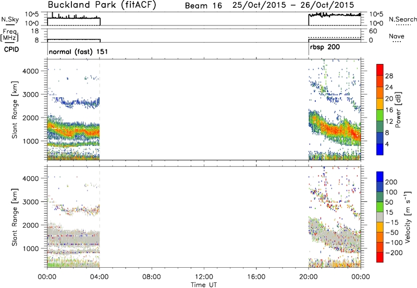Screen dimensions: 417x288
Task: Click the "3000" tick in the power panel
Action: coord(30,95)
